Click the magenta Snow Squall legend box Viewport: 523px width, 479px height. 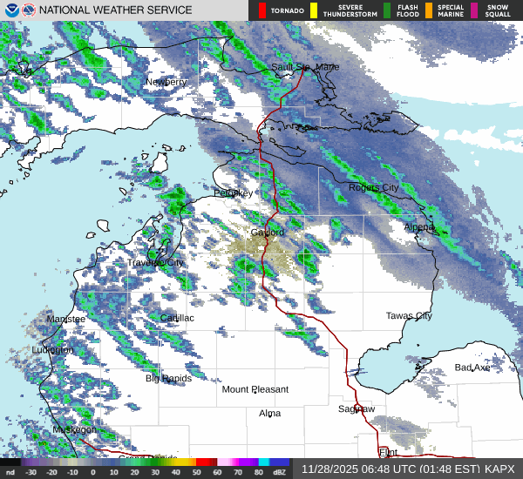click(x=474, y=10)
